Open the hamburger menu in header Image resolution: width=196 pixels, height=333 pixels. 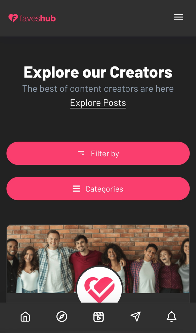(x=178, y=17)
